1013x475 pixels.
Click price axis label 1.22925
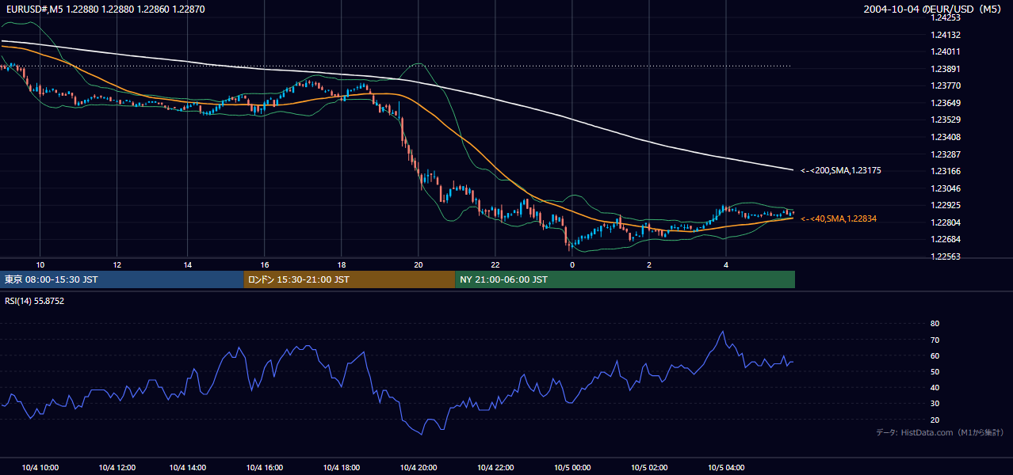945,205
